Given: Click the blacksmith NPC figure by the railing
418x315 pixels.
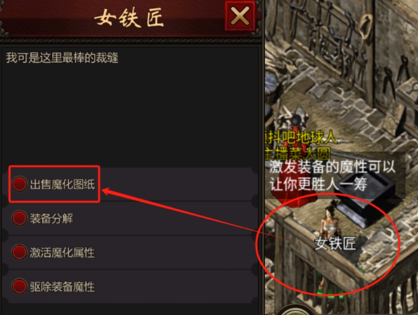Looking at the screenshot, I should 330,222.
